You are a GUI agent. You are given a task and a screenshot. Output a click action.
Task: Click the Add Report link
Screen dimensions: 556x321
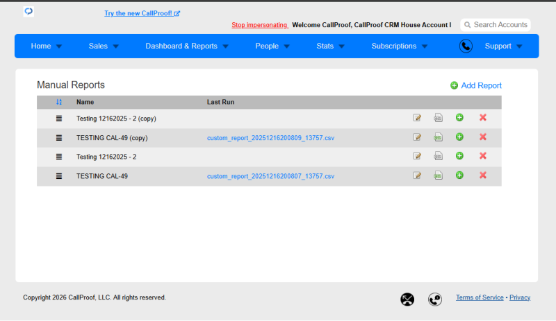point(476,85)
